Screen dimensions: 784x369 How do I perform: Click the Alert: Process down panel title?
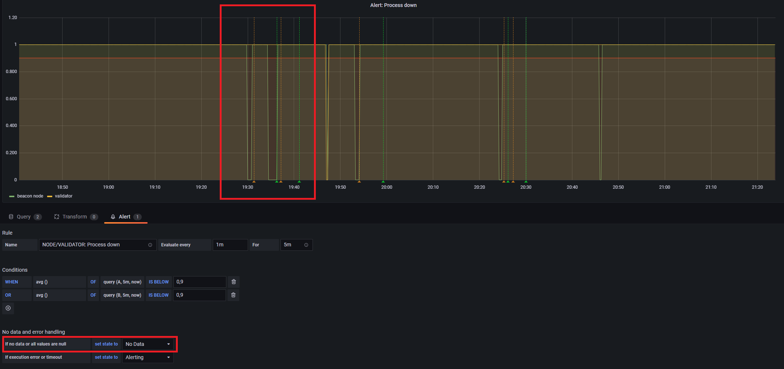pyautogui.click(x=393, y=5)
